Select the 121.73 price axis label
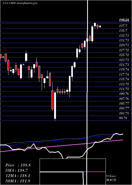132x185 pixels. pos(124,65)
